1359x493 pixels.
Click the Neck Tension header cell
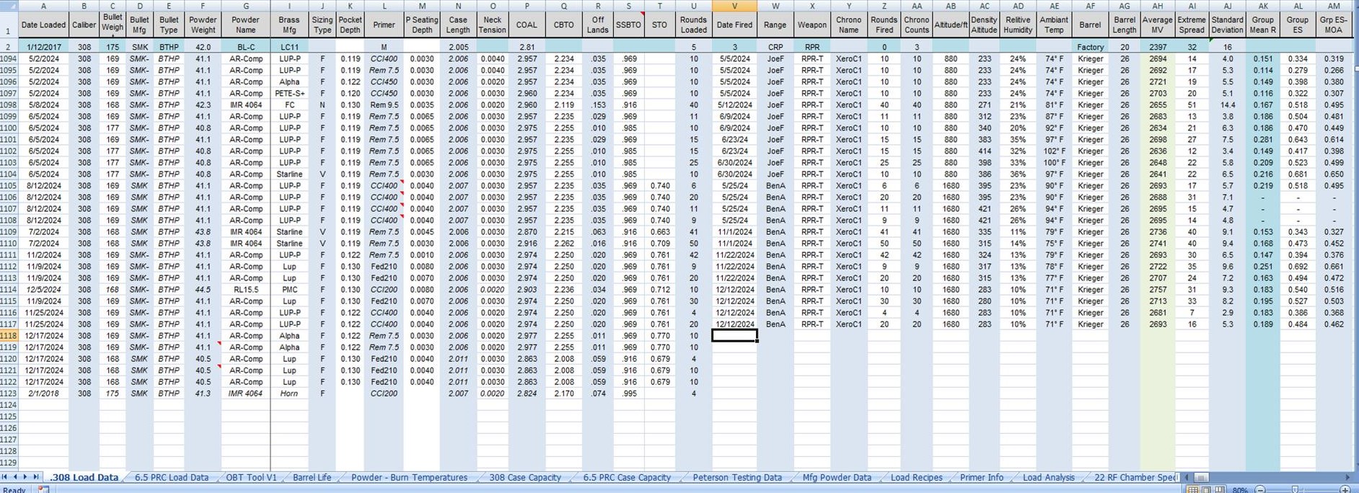pos(492,25)
